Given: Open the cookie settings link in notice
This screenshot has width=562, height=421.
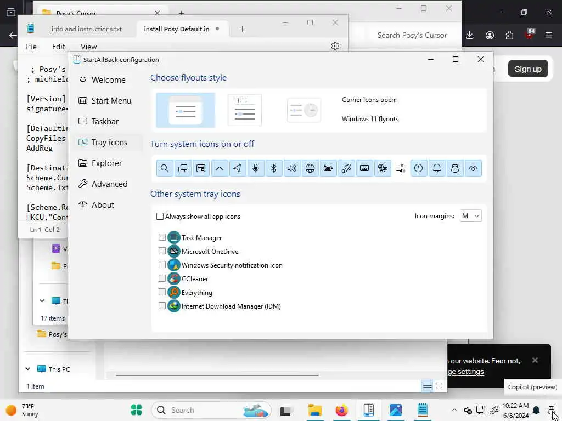Looking at the screenshot, I should tap(465, 372).
